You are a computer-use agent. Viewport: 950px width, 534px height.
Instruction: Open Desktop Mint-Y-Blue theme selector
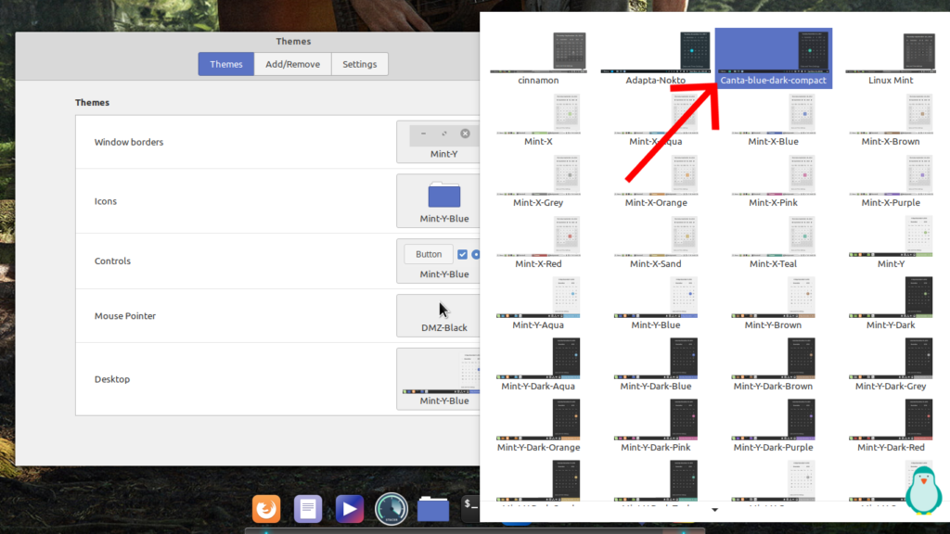(x=438, y=379)
